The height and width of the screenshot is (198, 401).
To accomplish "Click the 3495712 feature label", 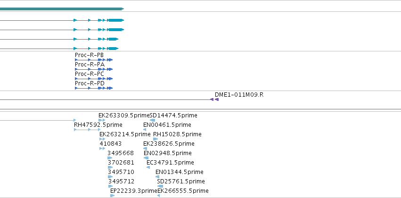I will pyautogui.click(x=121, y=181).
